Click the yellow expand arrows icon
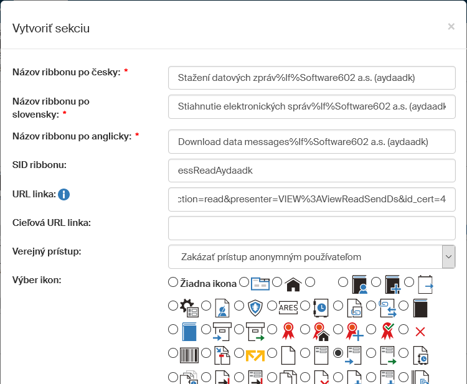This screenshot has height=384, width=467. click(255, 355)
